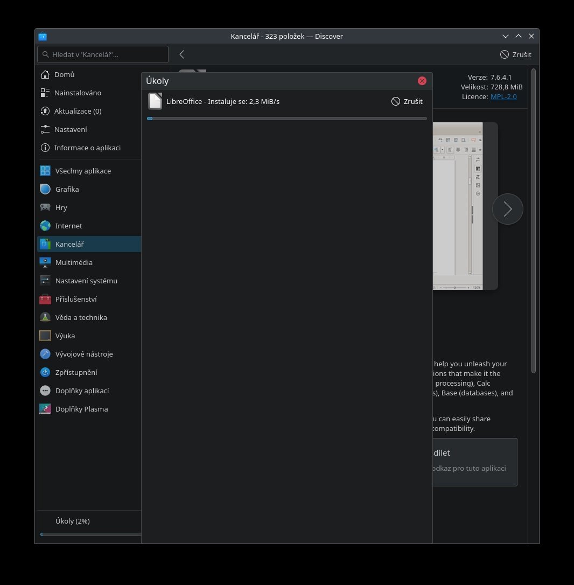
Task: Select the Hry games category
Action: pos(89,207)
